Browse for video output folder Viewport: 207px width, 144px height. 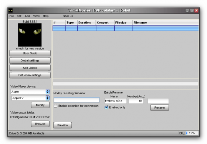(x=40, y=124)
